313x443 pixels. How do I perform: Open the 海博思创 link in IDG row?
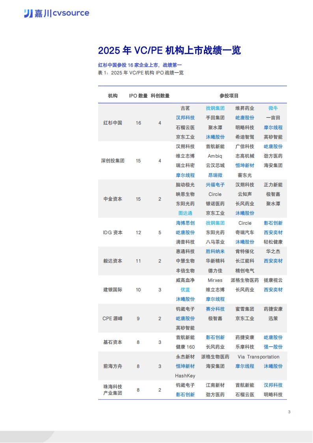coord(185,223)
